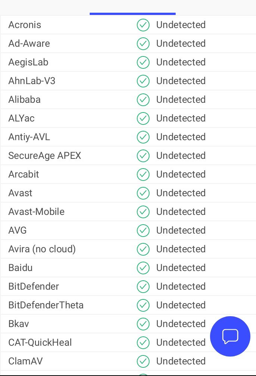The width and height of the screenshot is (256, 376).
Task: Click the green checkmark icon for Avast
Action: coord(143,193)
